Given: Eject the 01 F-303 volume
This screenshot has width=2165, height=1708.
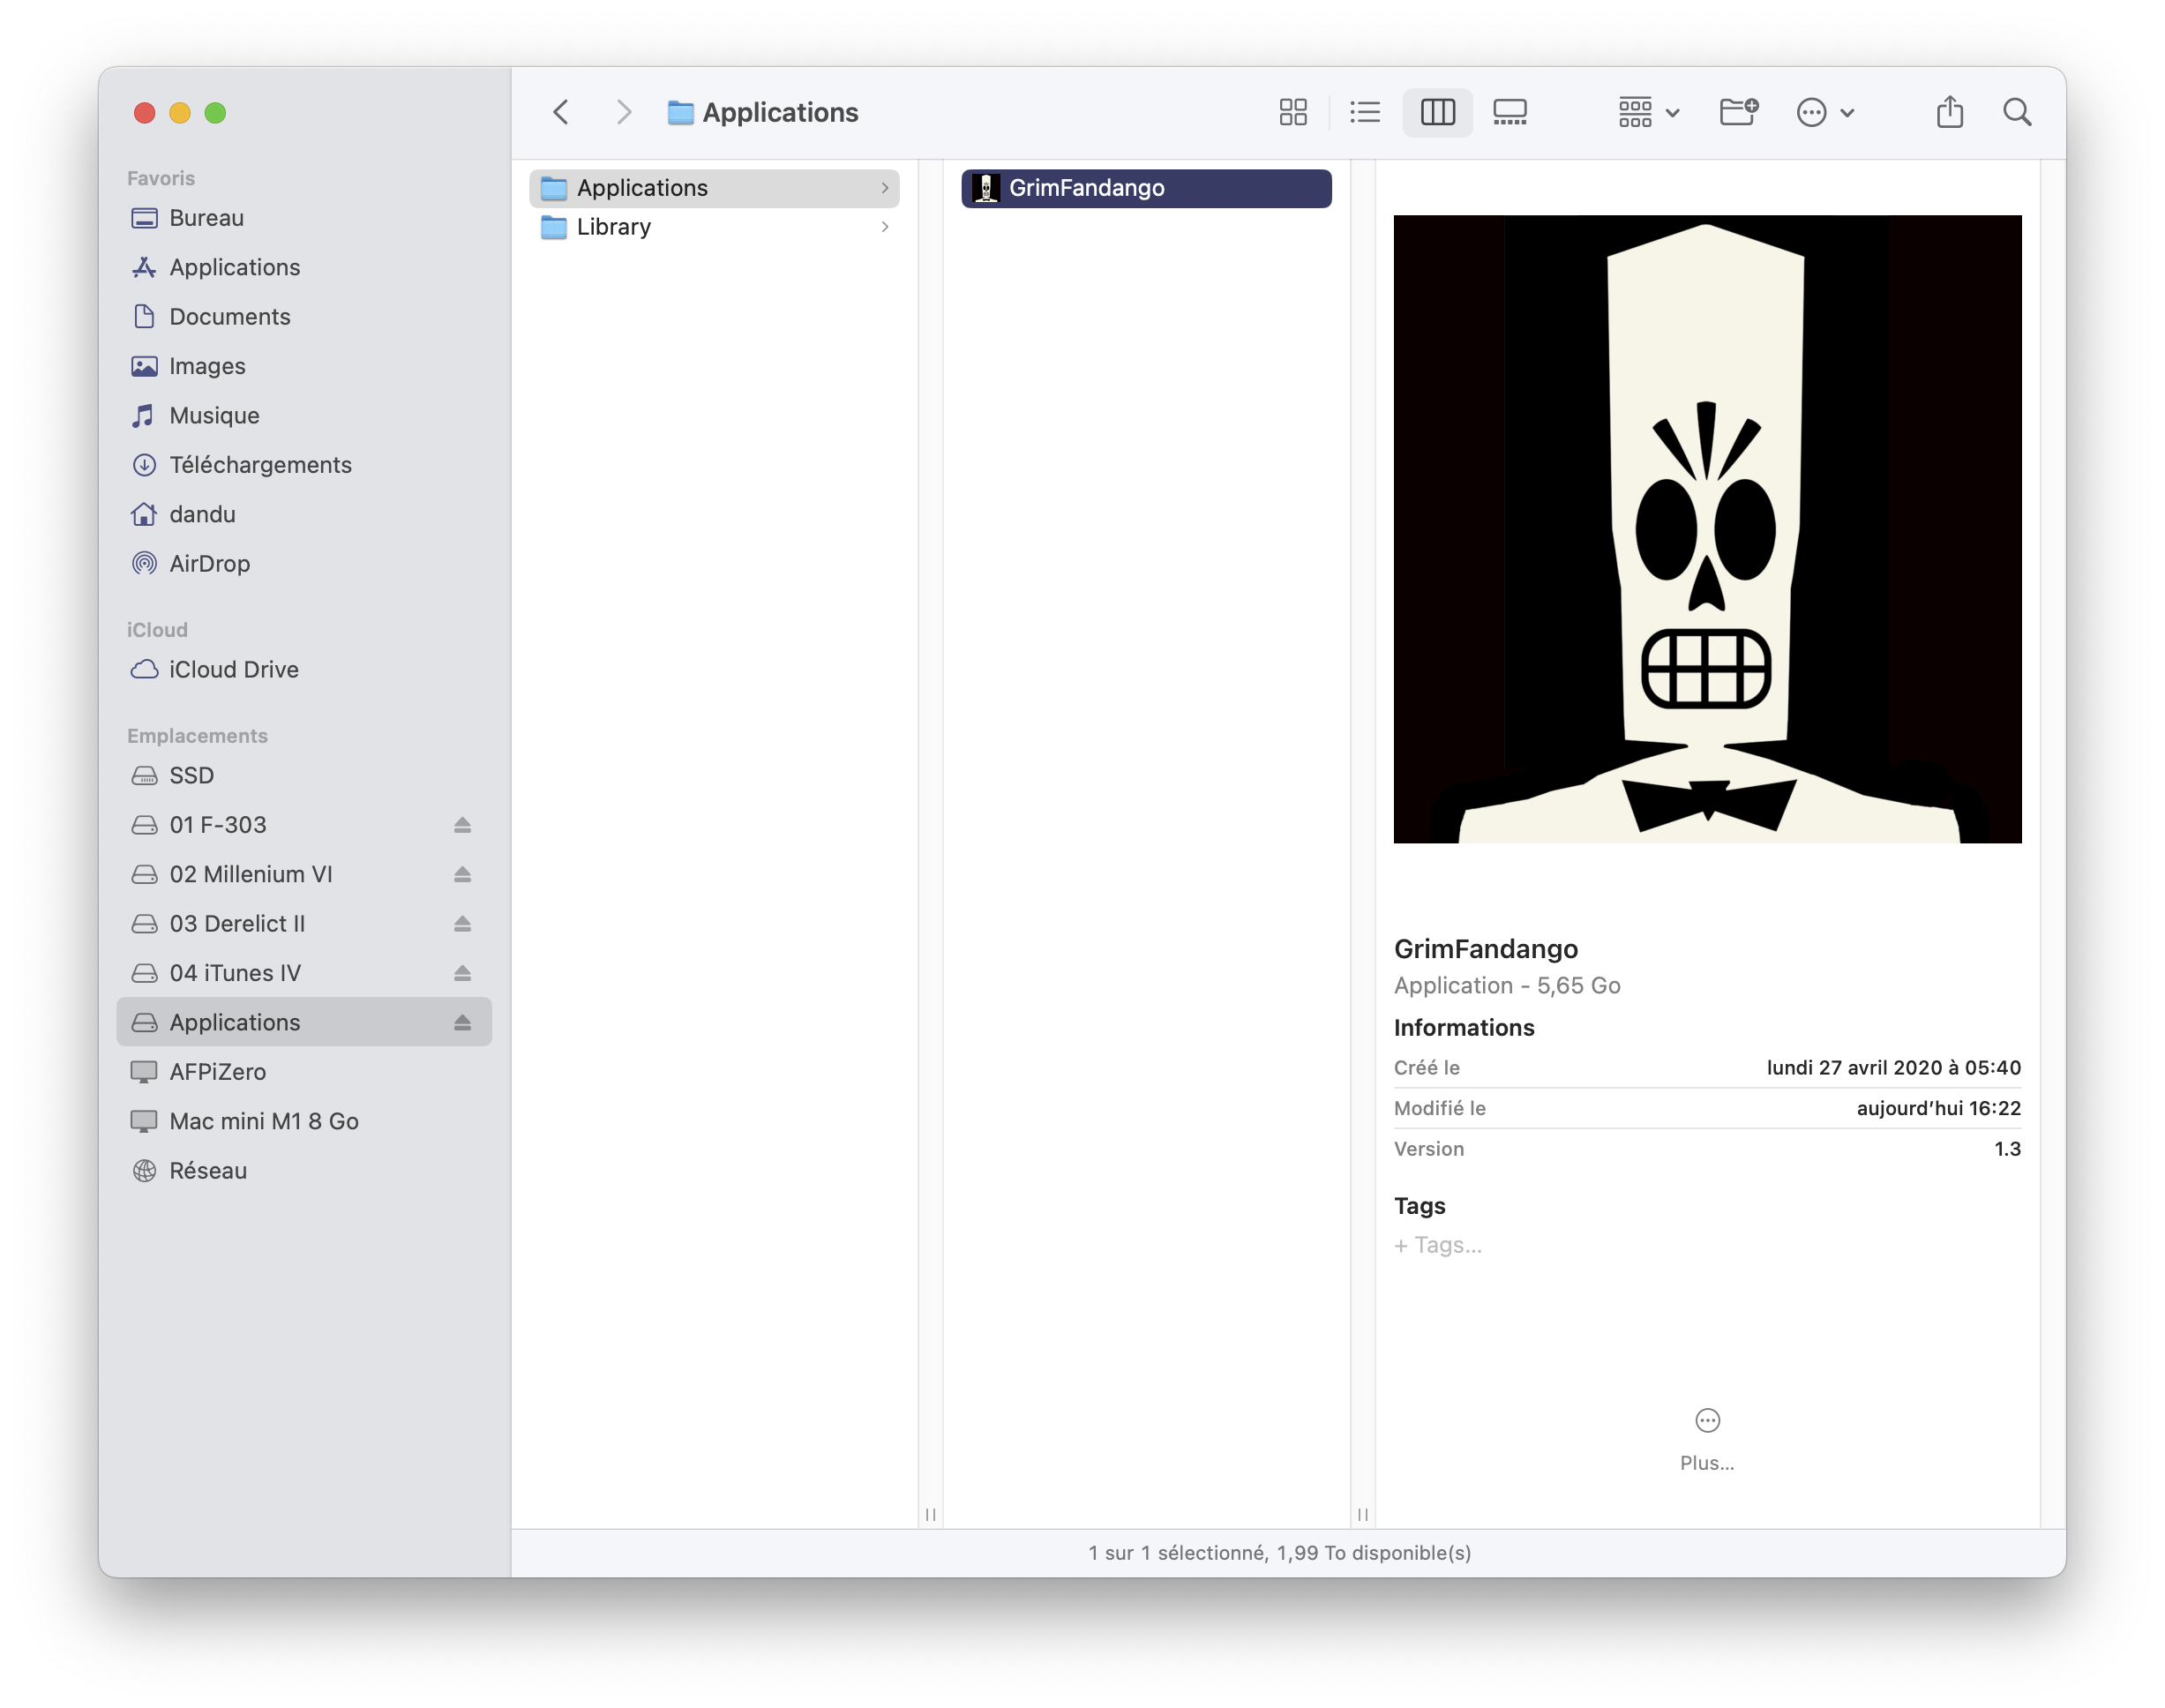Looking at the screenshot, I should pyautogui.click(x=462, y=825).
